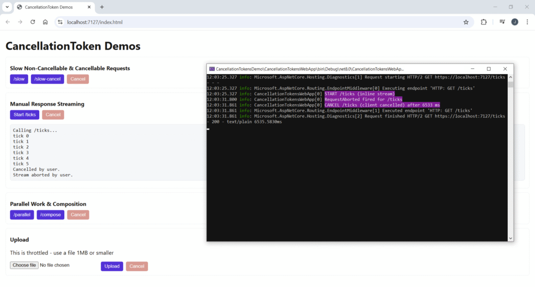This screenshot has width=535, height=287.
Task: Cancel the manual response streaming
Action: tap(53, 114)
